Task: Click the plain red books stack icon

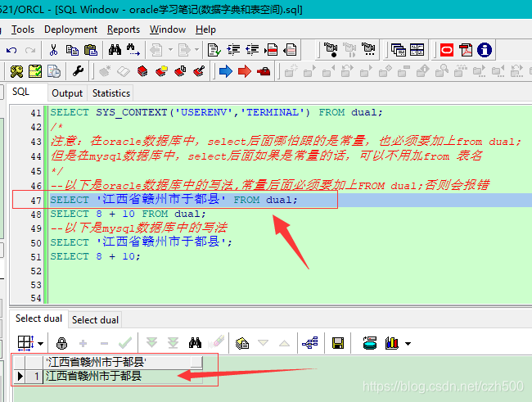Action: coord(142,71)
